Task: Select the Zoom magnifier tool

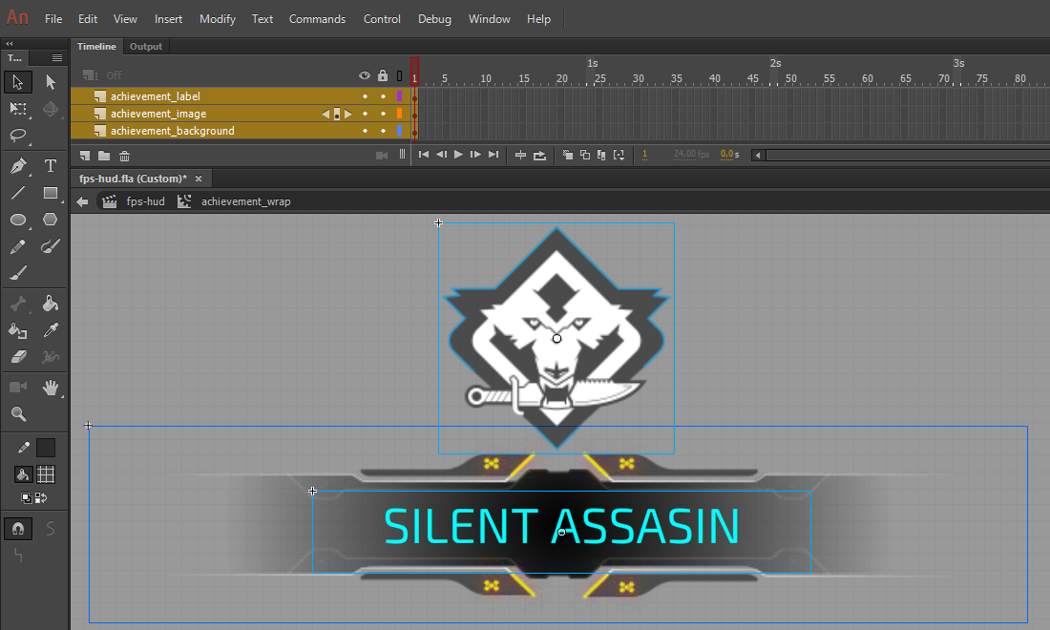Action: [18, 413]
